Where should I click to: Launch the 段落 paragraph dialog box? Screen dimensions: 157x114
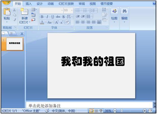pos(107,27)
